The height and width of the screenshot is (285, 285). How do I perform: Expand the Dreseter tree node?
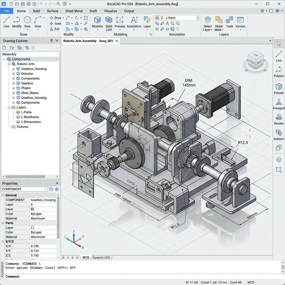pos(13,73)
